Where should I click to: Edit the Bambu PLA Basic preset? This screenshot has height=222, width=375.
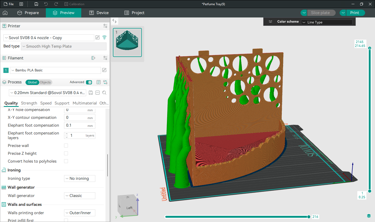pyautogui.click(x=104, y=70)
